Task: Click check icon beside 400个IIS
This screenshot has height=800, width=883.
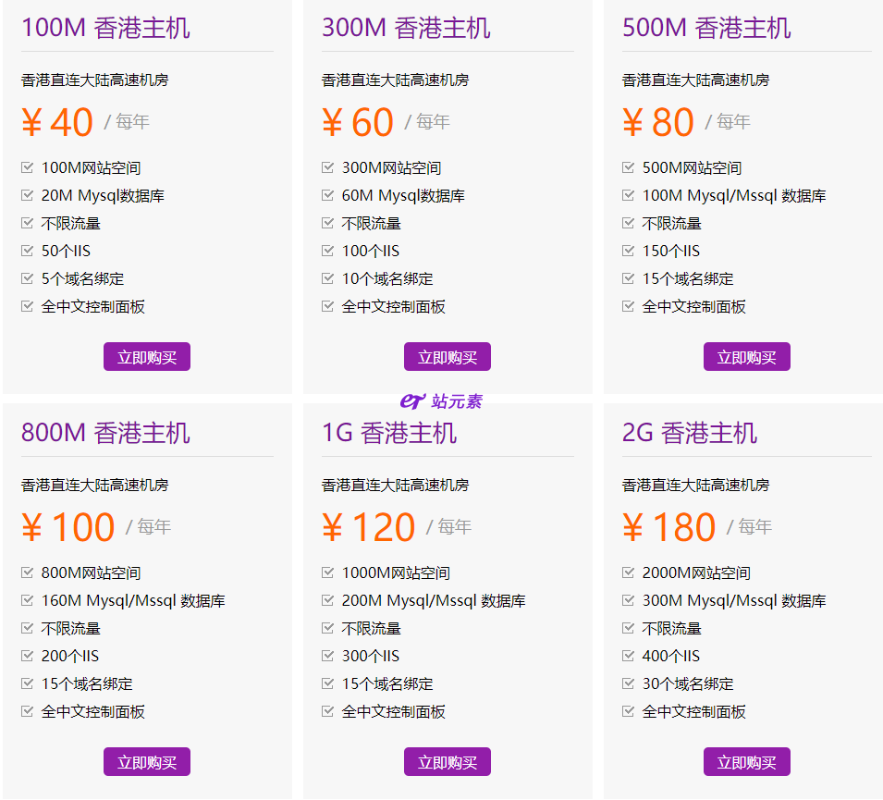Action: tap(628, 655)
